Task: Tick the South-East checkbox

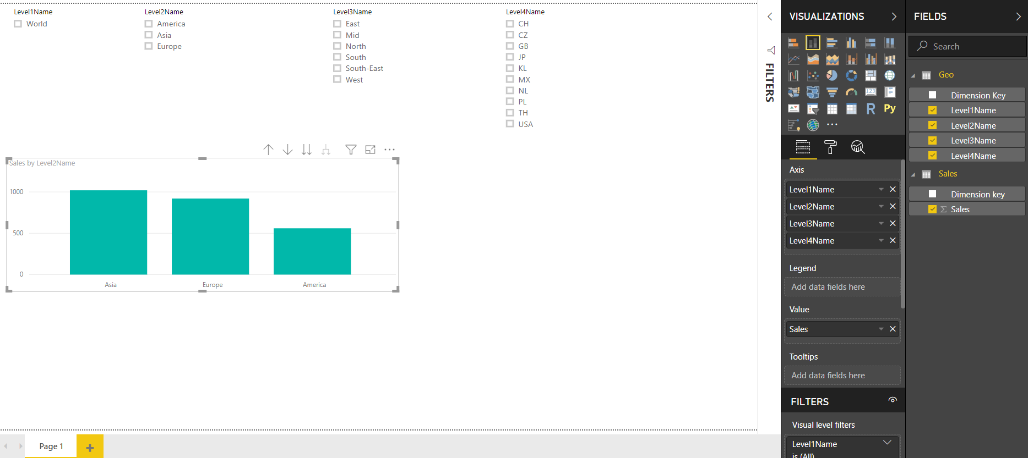Action: coord(337,68)
